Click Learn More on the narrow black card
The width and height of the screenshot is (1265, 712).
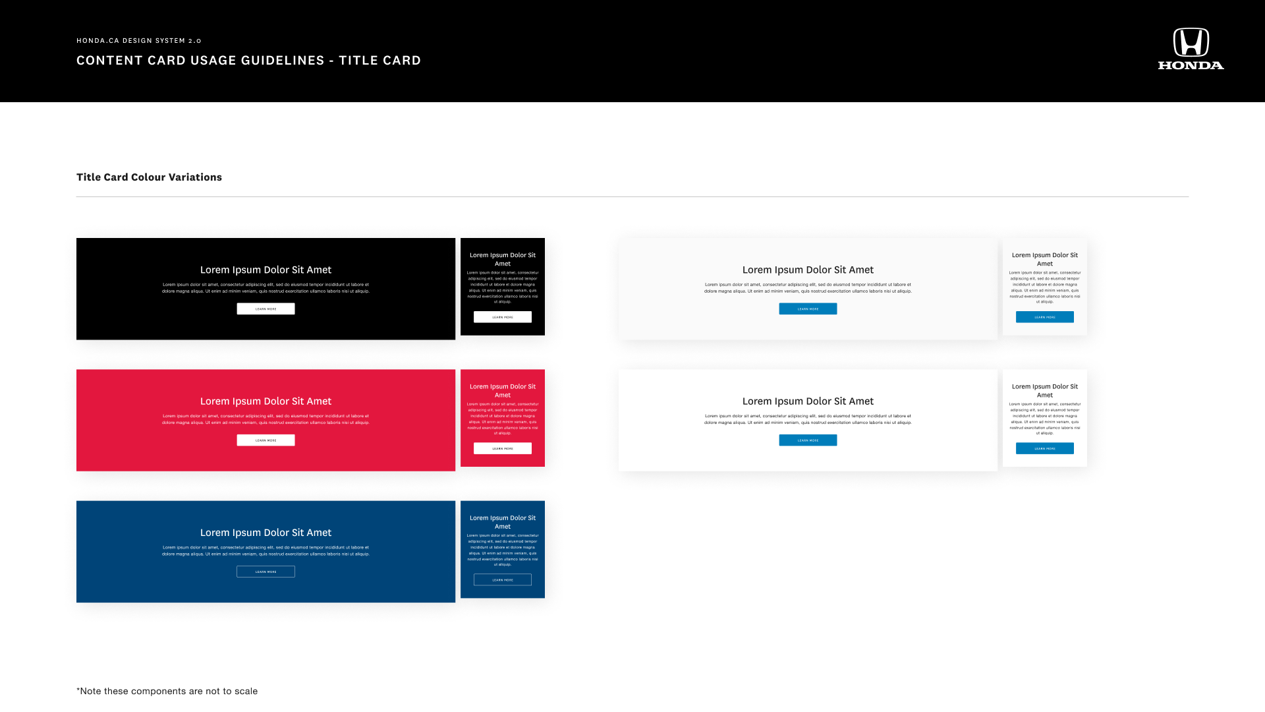click(x=503, y=317)
